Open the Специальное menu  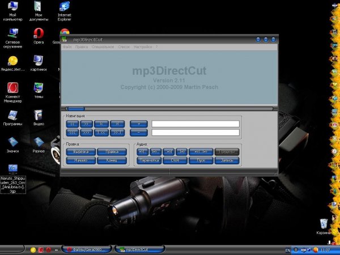pos(103,47)
